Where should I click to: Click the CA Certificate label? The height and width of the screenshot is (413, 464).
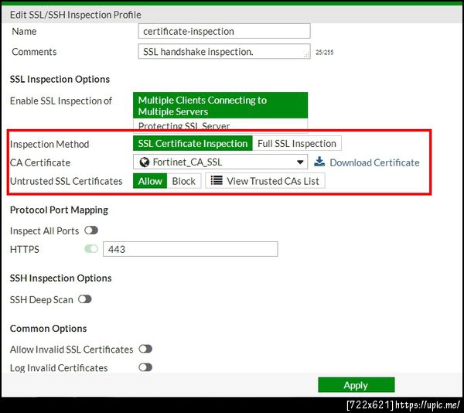(x=40, y=162)
